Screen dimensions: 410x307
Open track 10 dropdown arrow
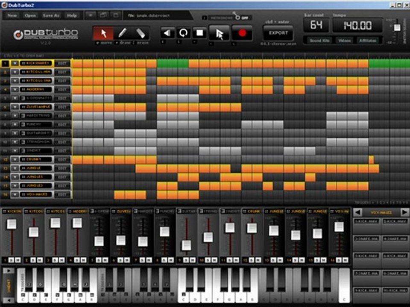15,142
